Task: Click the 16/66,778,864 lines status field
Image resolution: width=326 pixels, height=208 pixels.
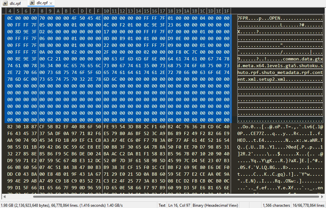Action: [x=308, y=205]
